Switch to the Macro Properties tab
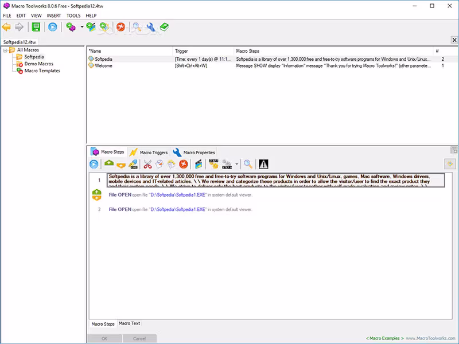This screenshot has width=459, height=344. point(195,153)
